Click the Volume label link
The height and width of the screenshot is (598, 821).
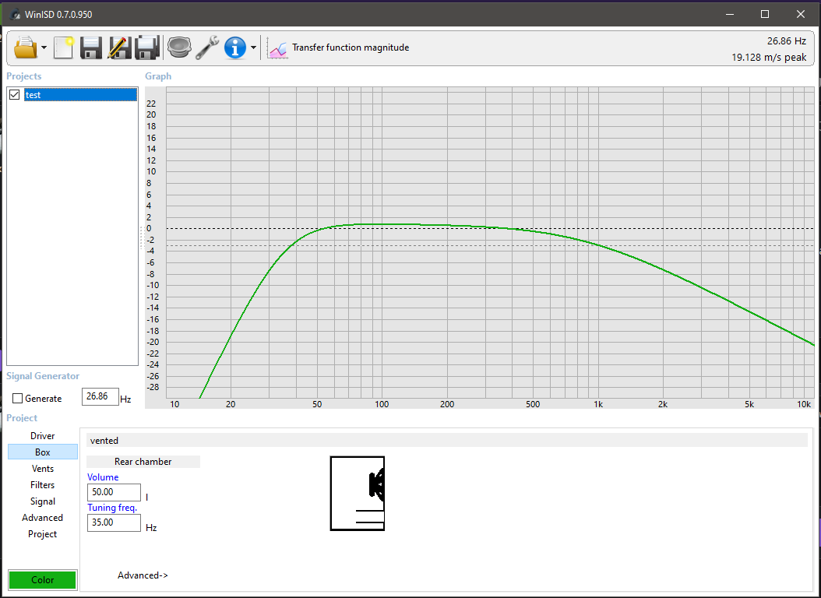(x=103, y=477)
